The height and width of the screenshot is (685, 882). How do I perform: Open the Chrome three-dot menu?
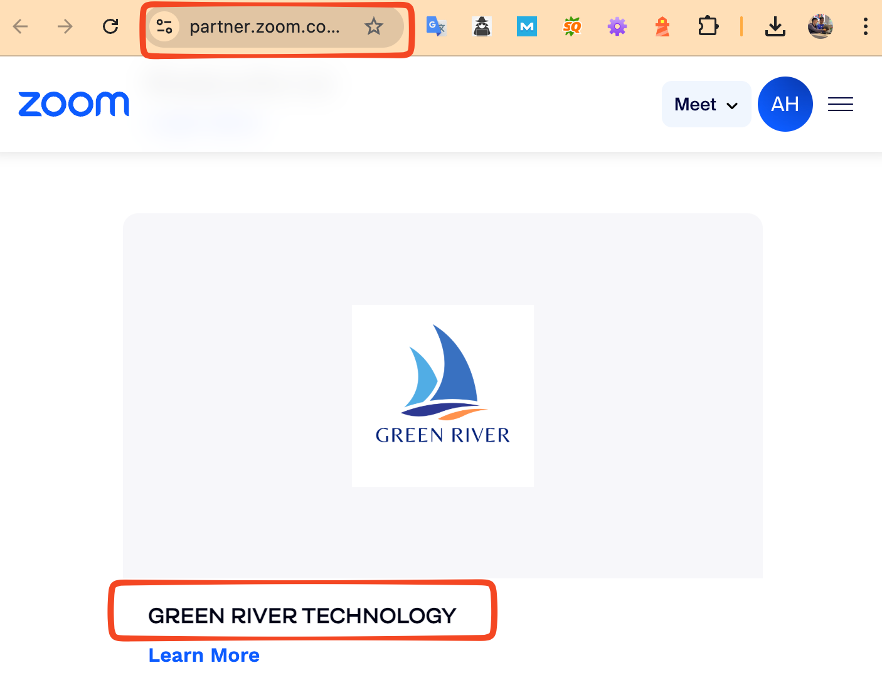pos(866,26)
